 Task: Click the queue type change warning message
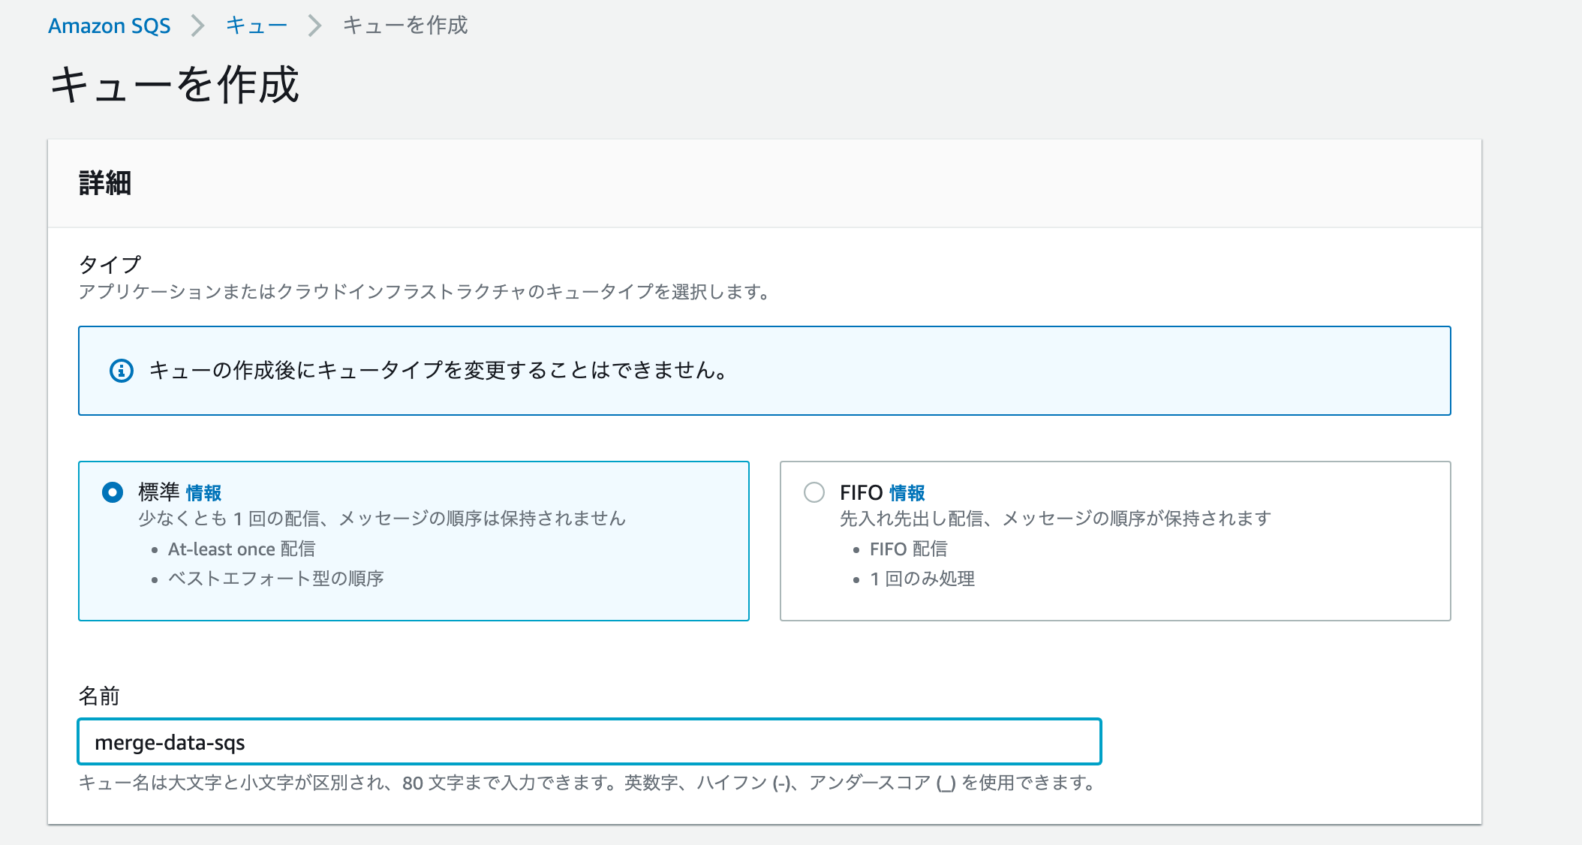coord(439,371)
